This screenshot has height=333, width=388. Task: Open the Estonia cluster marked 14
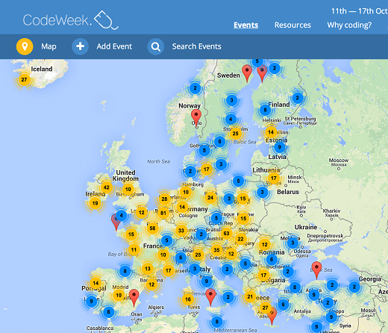[x=271, y=132]
